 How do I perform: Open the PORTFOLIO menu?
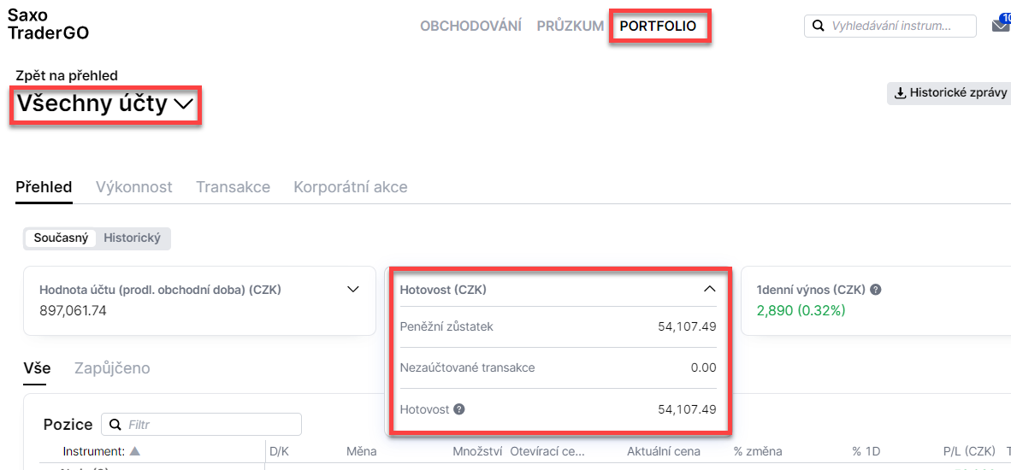pos(658,26)
